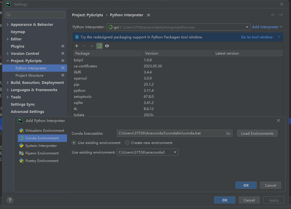Image resolution: width=291 pixels, height=209 pixels.
Task: Open the Add Interpreter dropdown link
Action: coord(267,27)
